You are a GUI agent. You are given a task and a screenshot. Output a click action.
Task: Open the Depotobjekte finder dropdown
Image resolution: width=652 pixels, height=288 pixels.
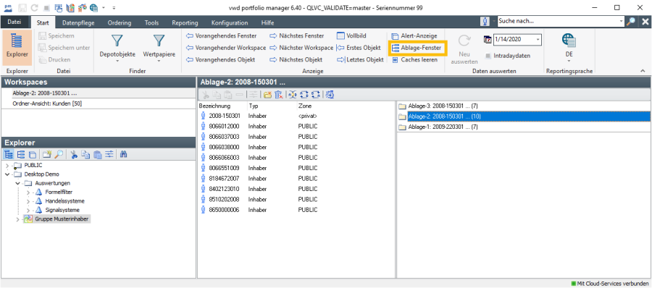[117, 48]
